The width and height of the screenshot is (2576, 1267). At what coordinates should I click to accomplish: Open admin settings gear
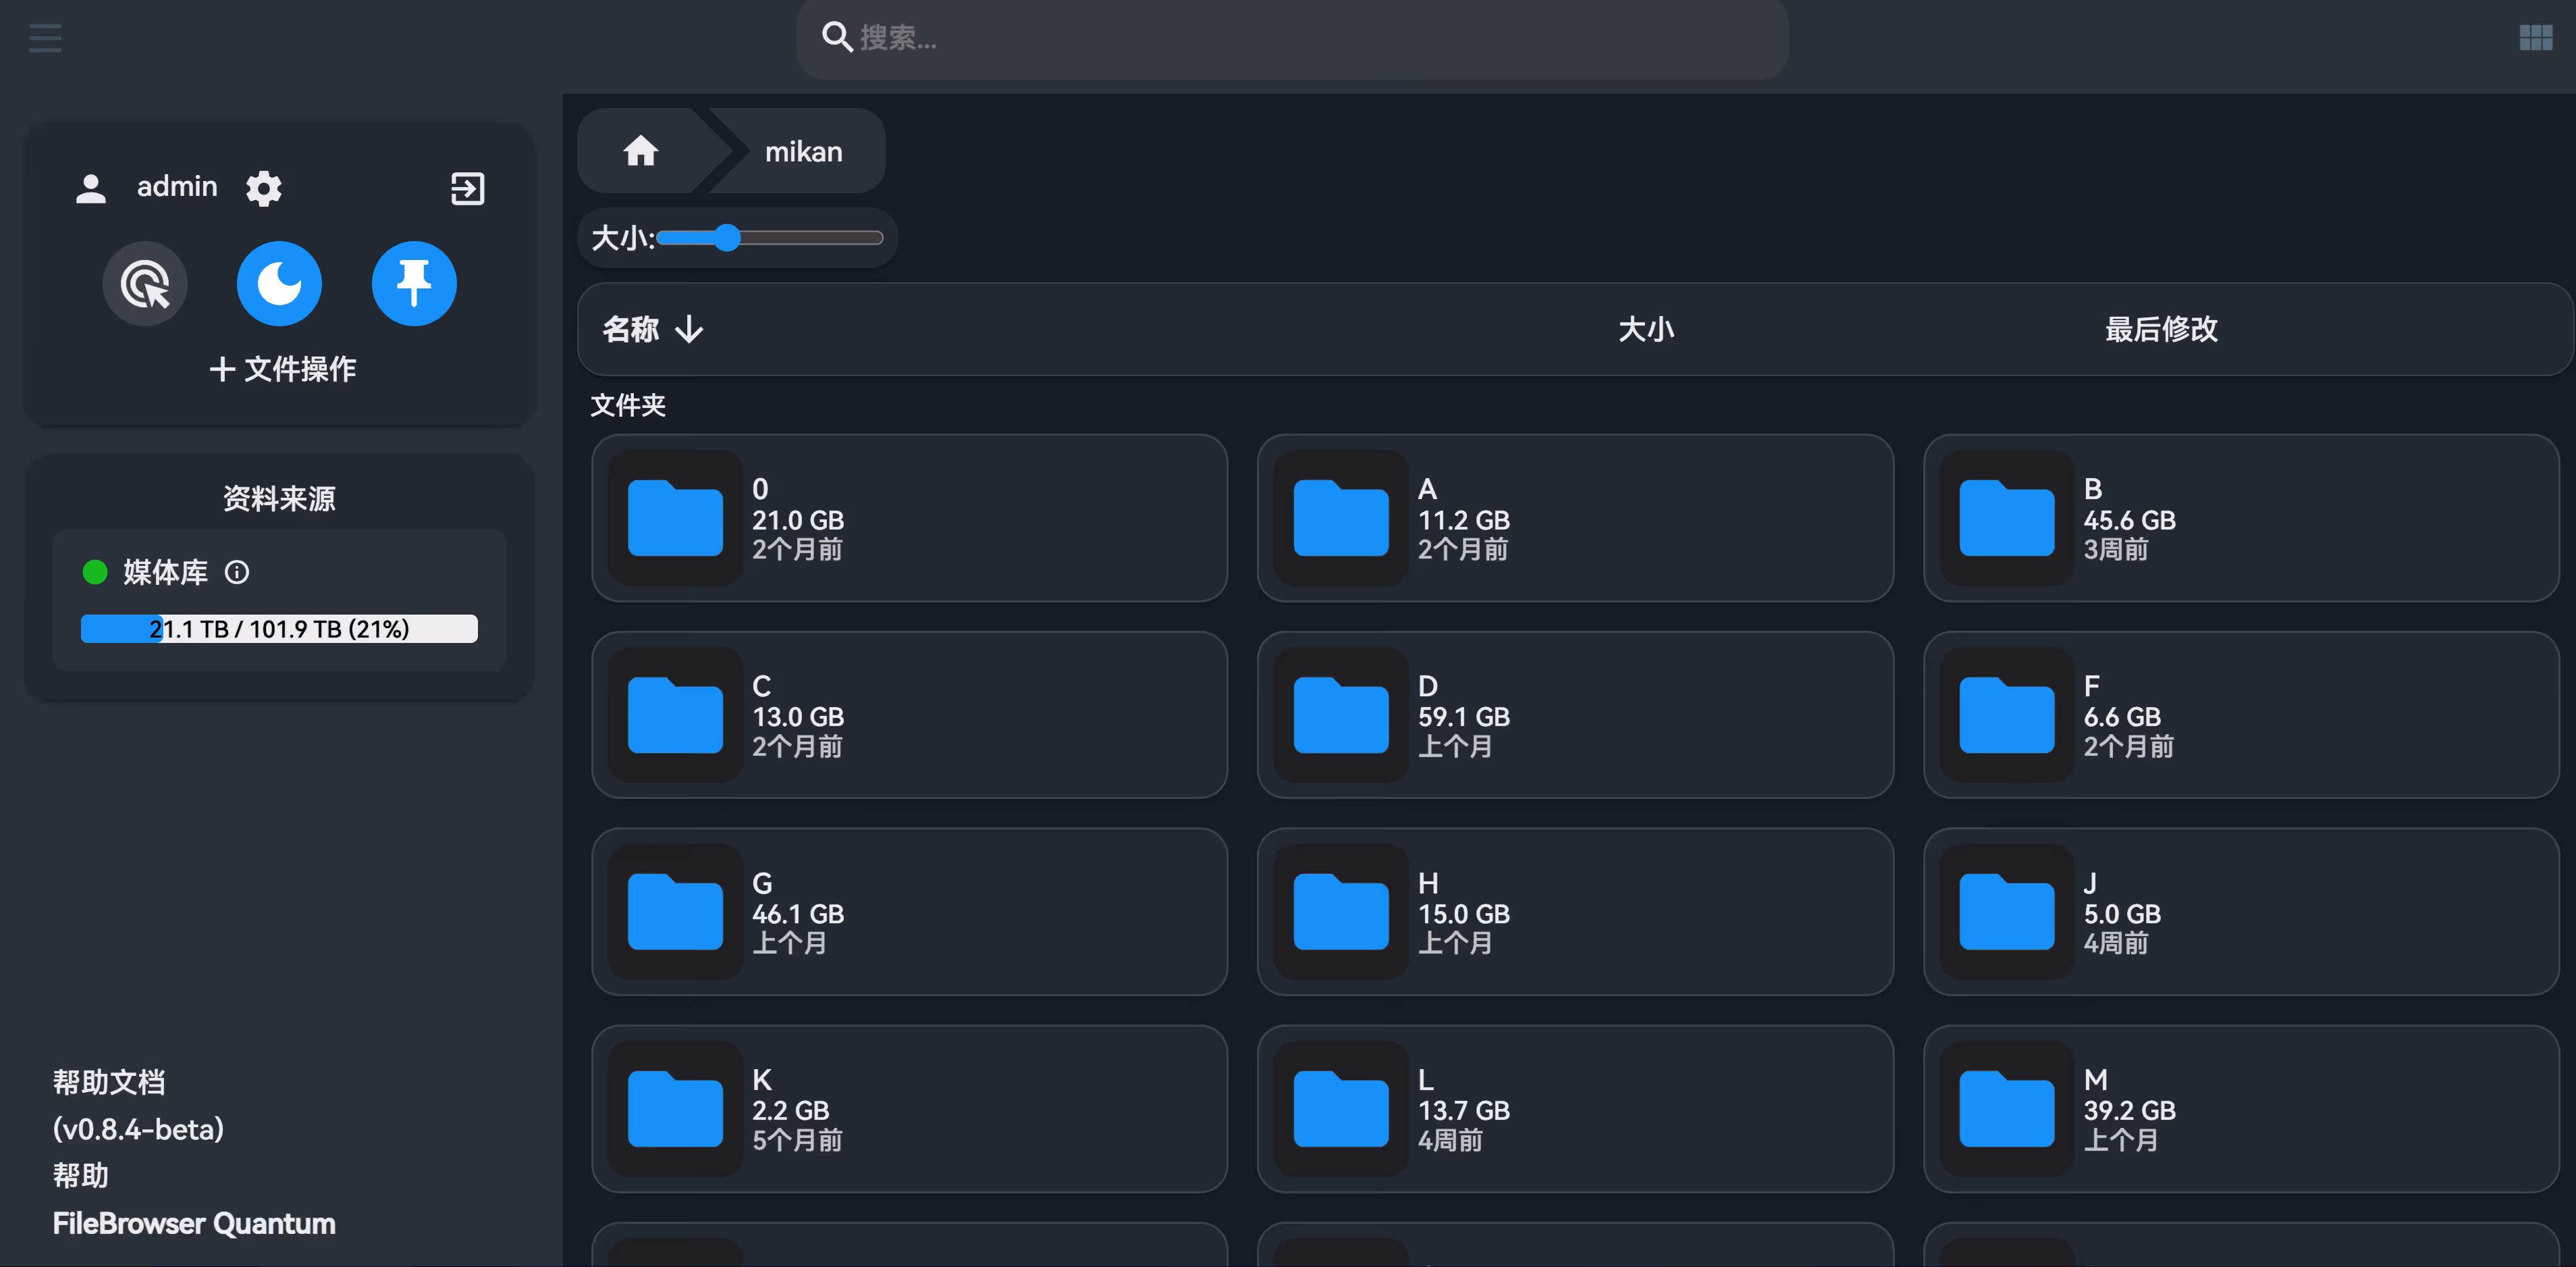tap(264, 188)
